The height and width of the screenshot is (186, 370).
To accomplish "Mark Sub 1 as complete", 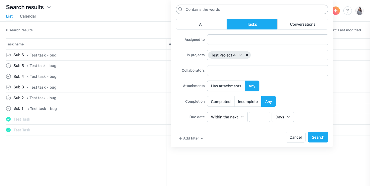I will tap(8, 109).
